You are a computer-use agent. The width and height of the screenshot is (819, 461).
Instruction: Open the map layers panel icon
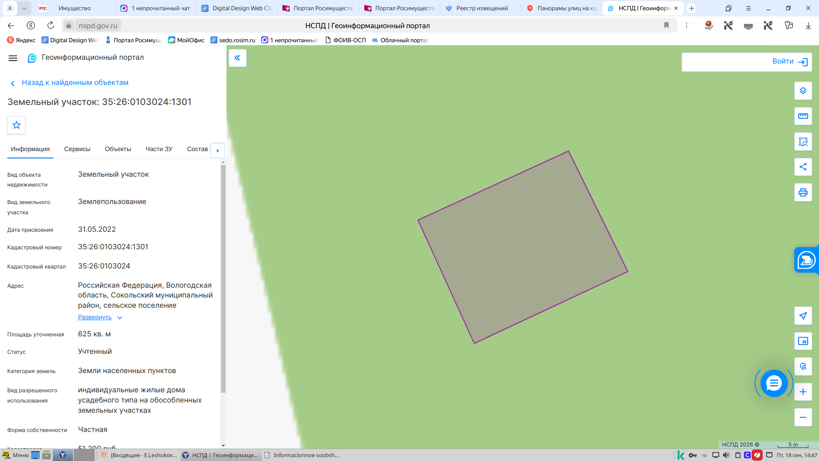coord(803,91)
